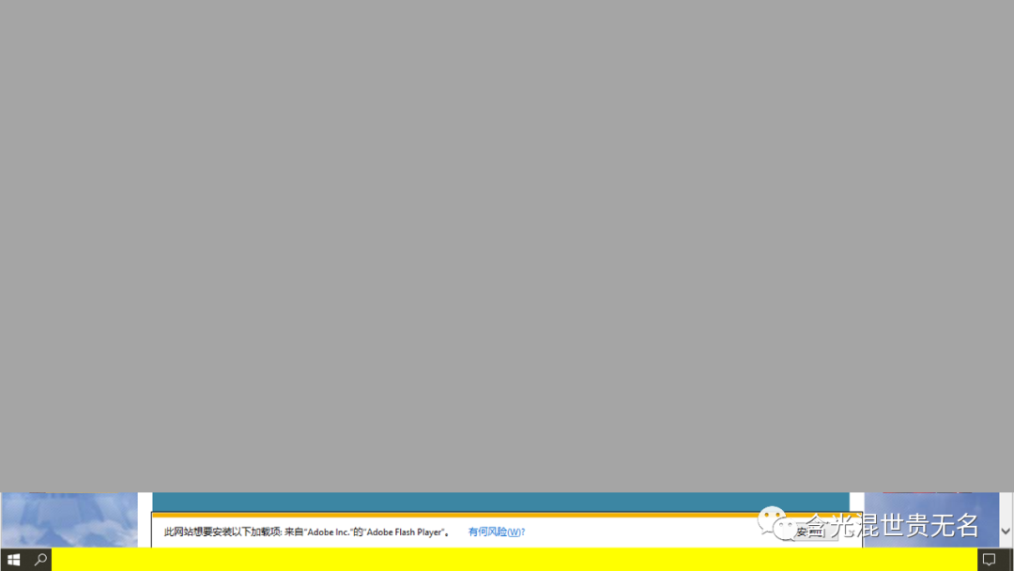Screen dimensions: 1014x571
Task: Select the left sky-blue image thumbnail
Action: point(69,519)
